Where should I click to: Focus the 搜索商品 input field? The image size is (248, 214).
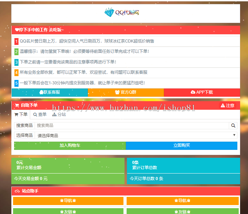tap(132, 126)
